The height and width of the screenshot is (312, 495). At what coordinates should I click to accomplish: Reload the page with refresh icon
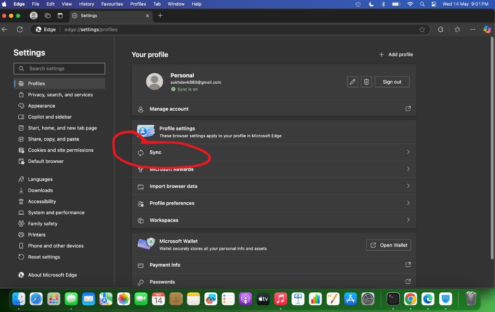point(20,29)
